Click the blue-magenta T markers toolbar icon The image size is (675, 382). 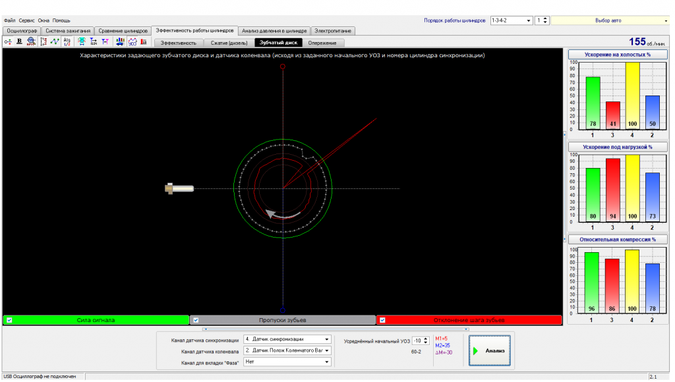[105, 41]
